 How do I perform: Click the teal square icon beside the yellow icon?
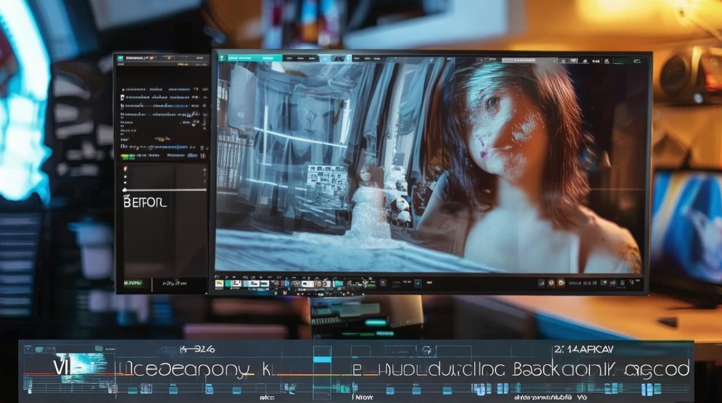228,283
